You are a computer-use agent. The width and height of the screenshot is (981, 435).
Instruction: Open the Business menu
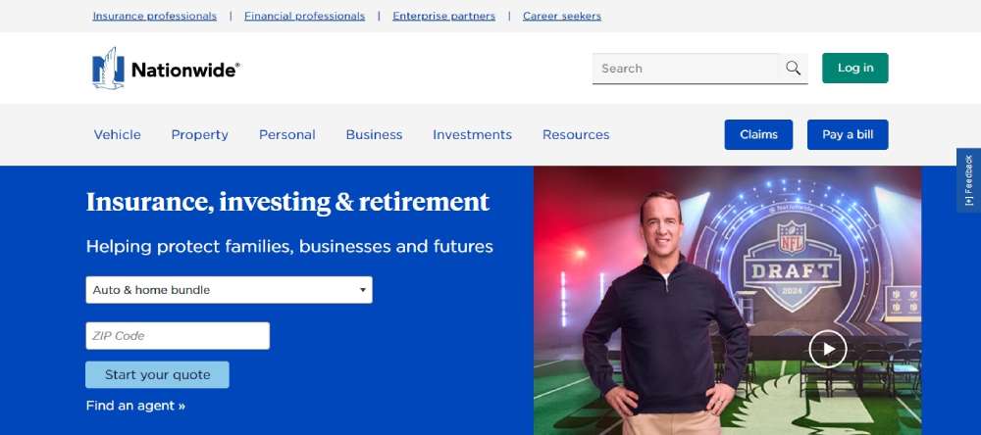tap(374, 135)
